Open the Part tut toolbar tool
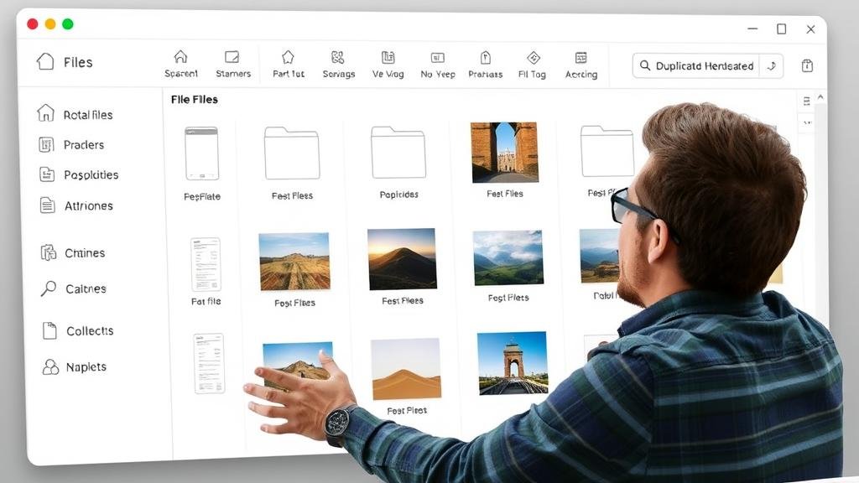Screen dimensions: 859x483 288,57
